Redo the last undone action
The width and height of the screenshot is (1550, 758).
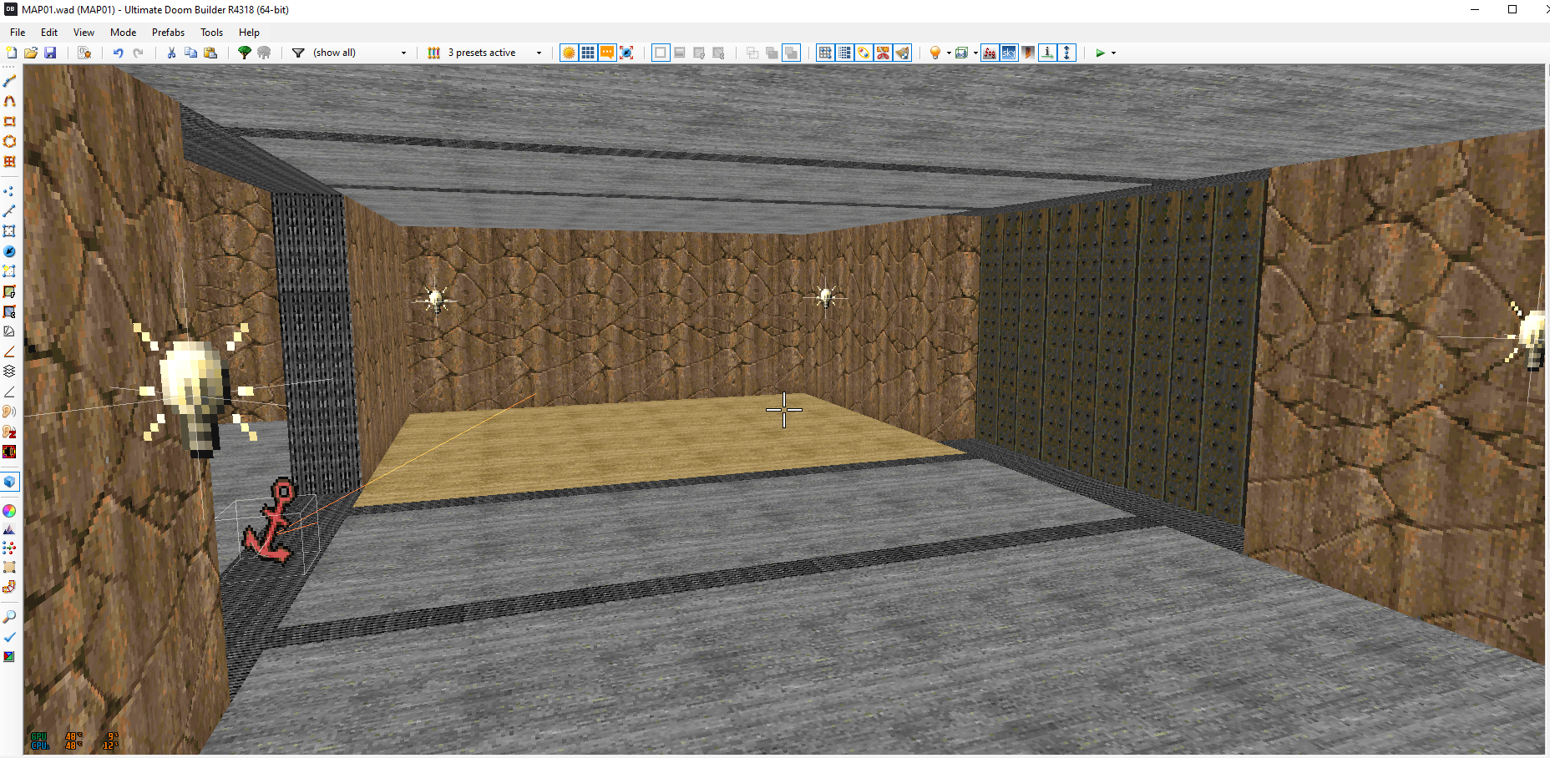tap(139, 53)
